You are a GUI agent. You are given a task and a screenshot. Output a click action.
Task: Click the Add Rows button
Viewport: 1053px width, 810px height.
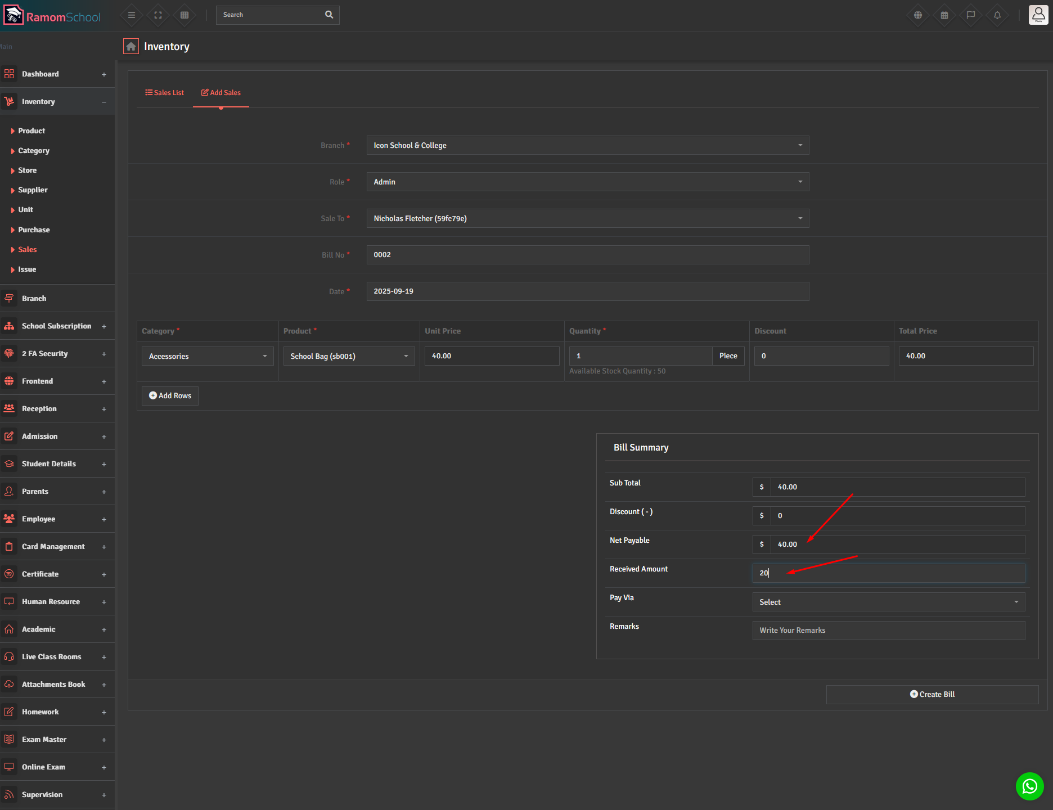(170, 395)
